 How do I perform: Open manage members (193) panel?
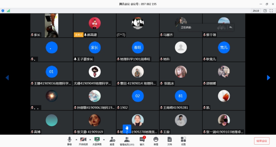click(127, 141)
